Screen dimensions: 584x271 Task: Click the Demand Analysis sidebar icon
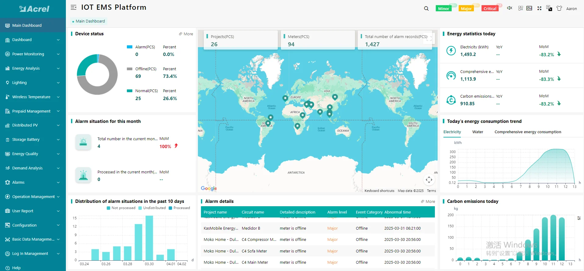[x=8, y=168]
